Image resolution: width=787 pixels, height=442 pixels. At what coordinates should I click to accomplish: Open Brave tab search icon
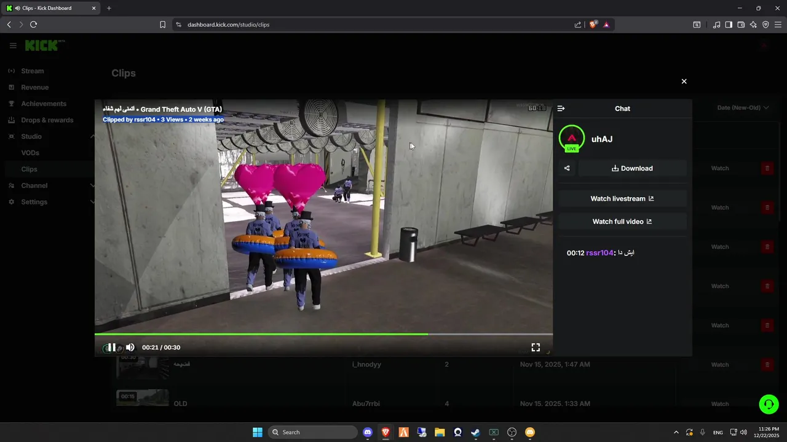697,25
